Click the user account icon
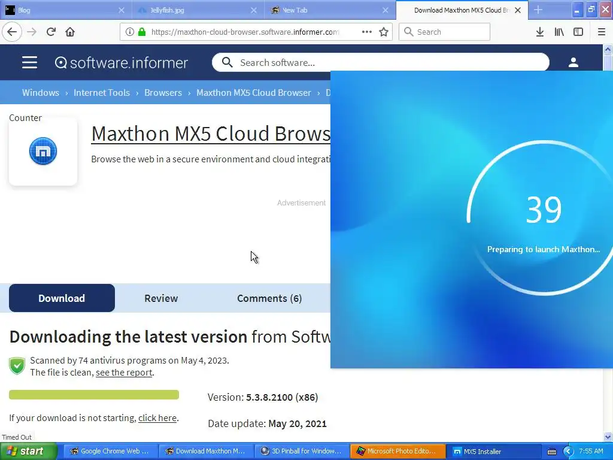The width and height of the screenshot is (613, 460). 573,62
